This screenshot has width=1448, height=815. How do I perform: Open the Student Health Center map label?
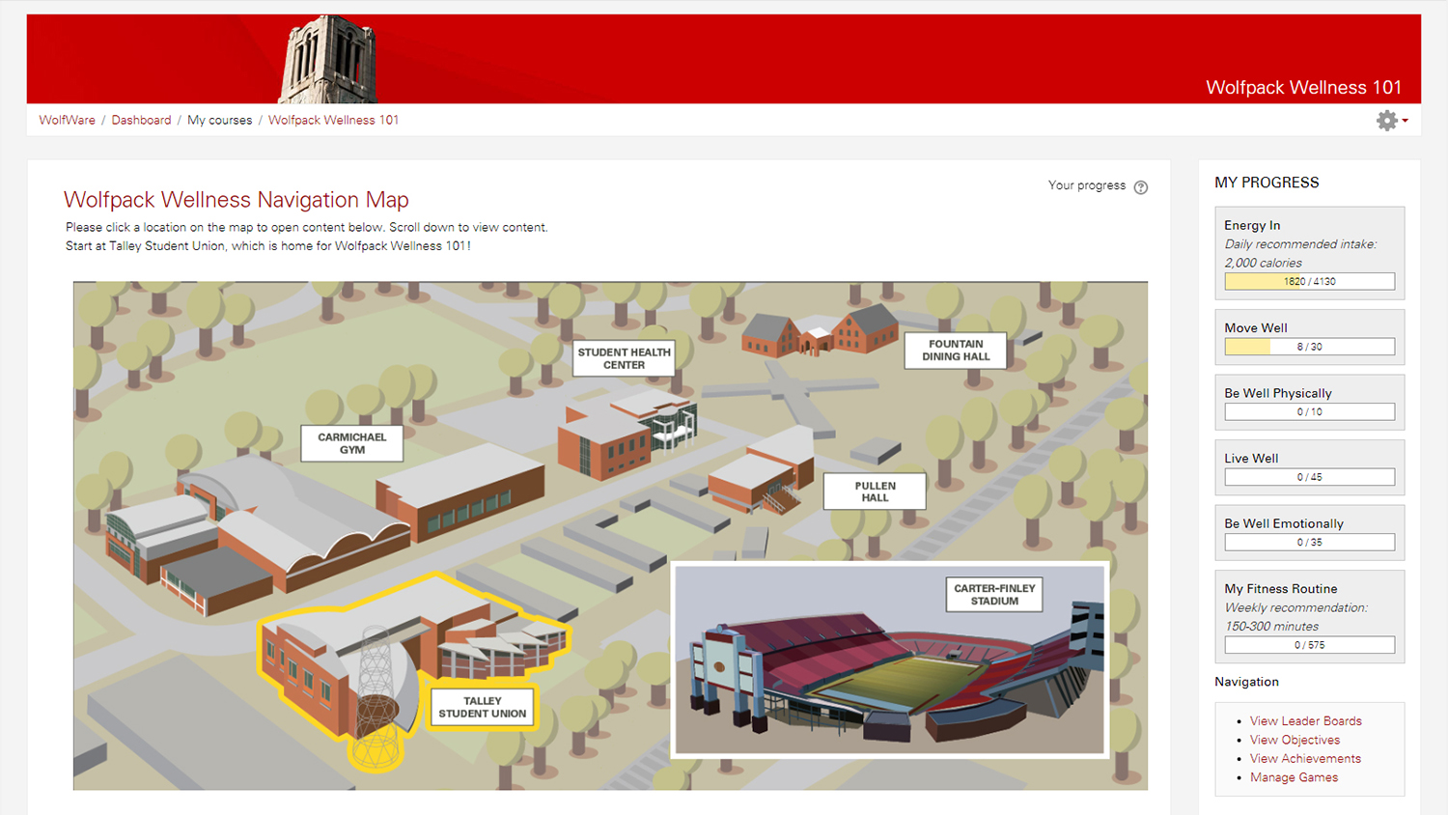(x=624, y=358)
